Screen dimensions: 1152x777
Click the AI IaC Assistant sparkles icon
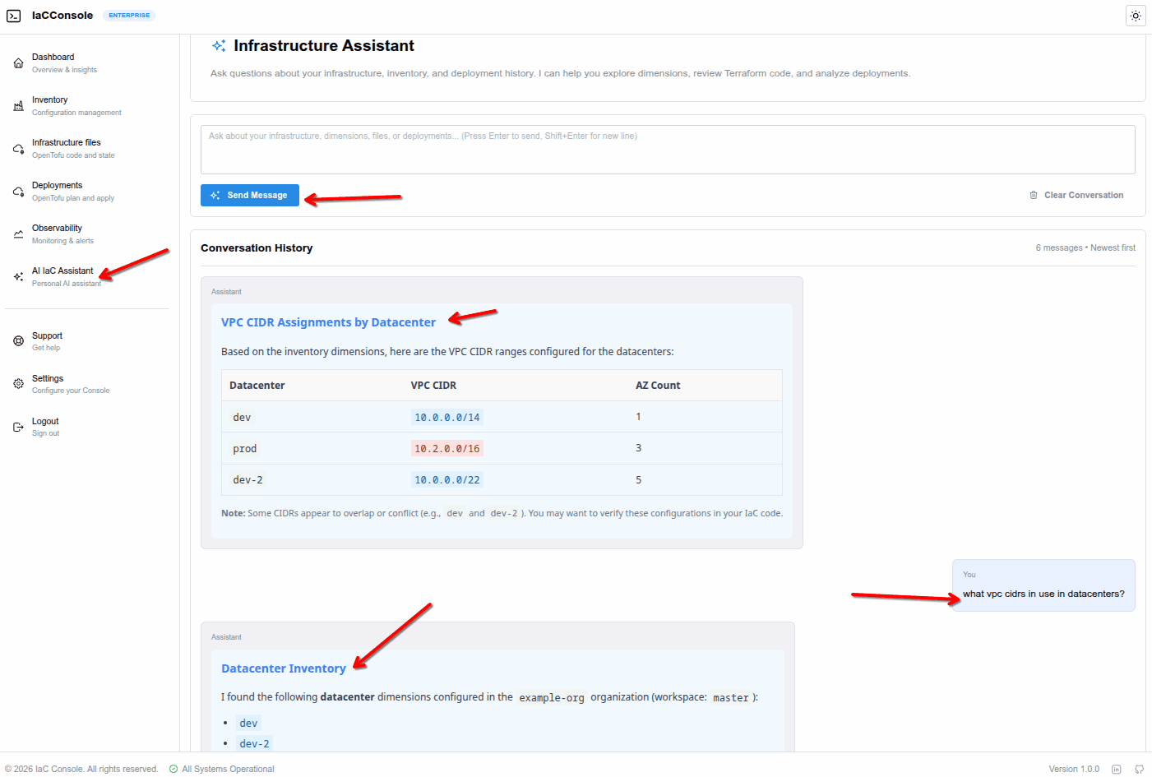click(17, 276)
